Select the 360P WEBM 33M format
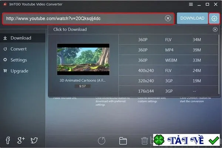Image resolution: width=222 pixels, height=148 pixels. (168, 60)
